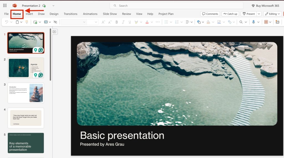Image resolution: width=284 pixels, height=158 pixels.
Task: Open the Editing mode dropdown
Action: 273,14
